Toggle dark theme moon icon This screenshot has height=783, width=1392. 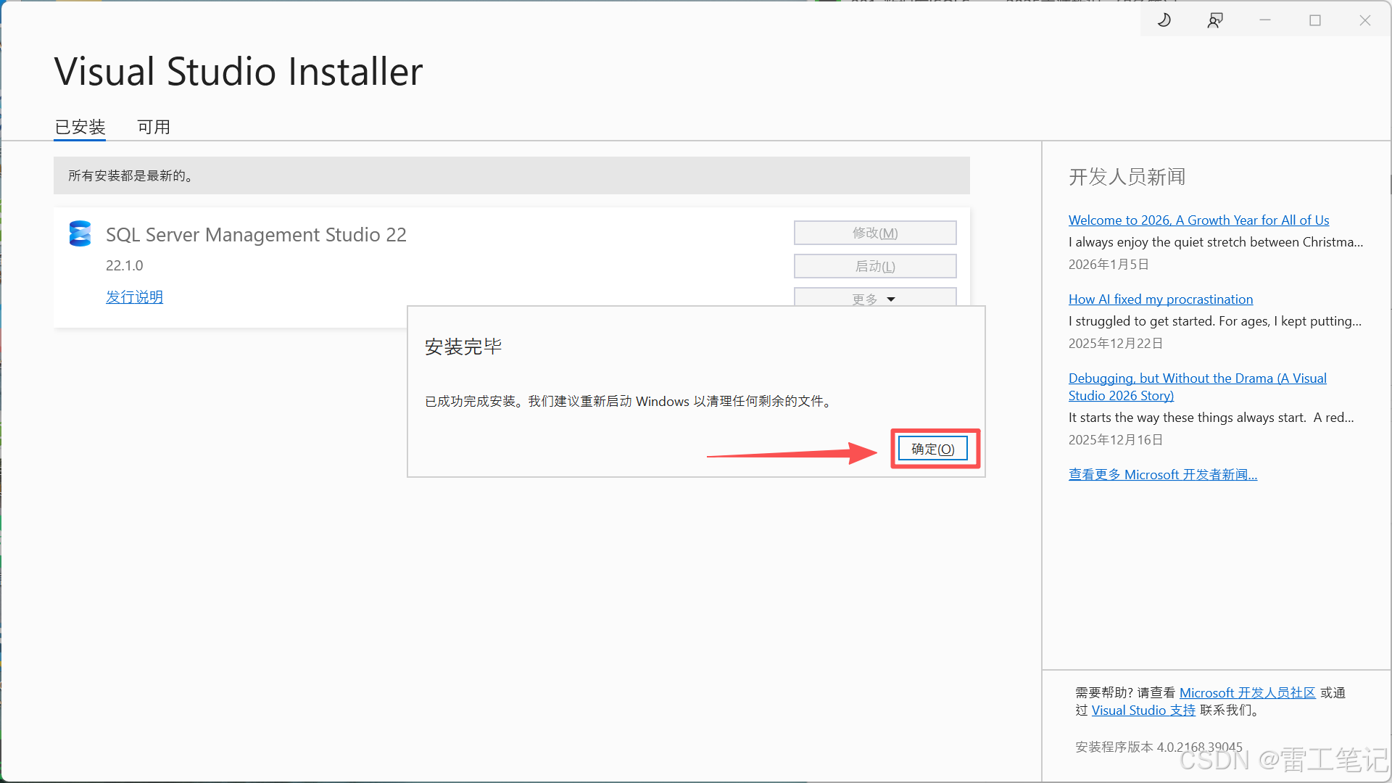point(1164,20)
